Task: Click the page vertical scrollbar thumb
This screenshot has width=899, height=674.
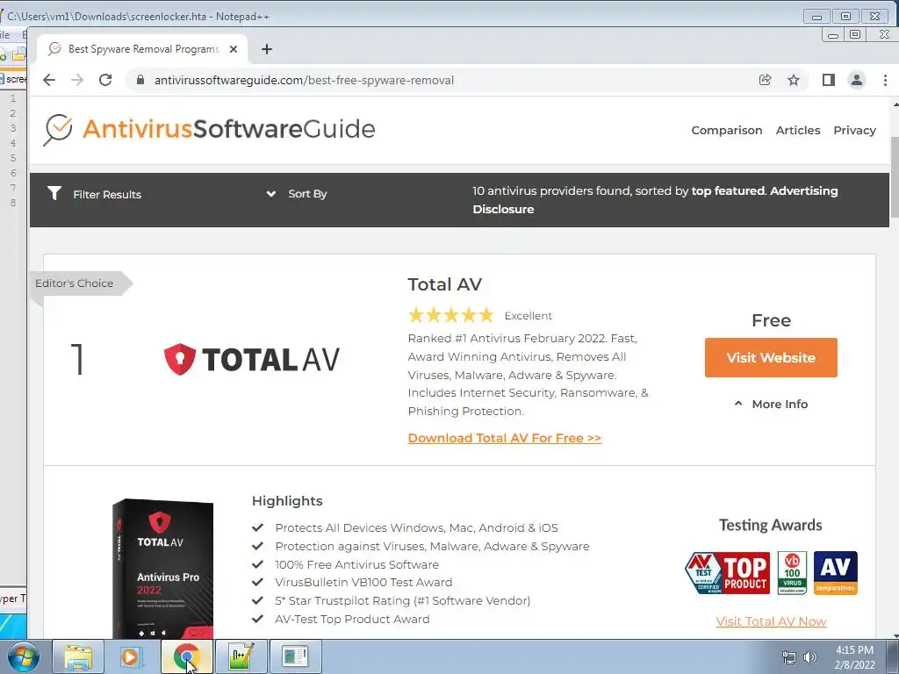Action: pyautogui.click(x=895, y=177)
